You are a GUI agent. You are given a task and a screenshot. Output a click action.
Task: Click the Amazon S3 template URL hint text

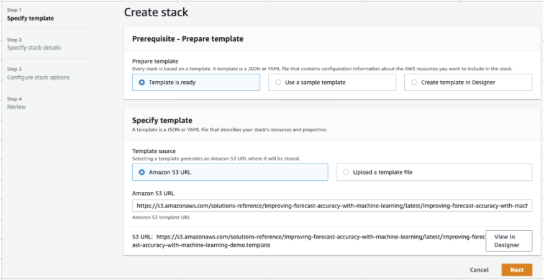[161, 217]
